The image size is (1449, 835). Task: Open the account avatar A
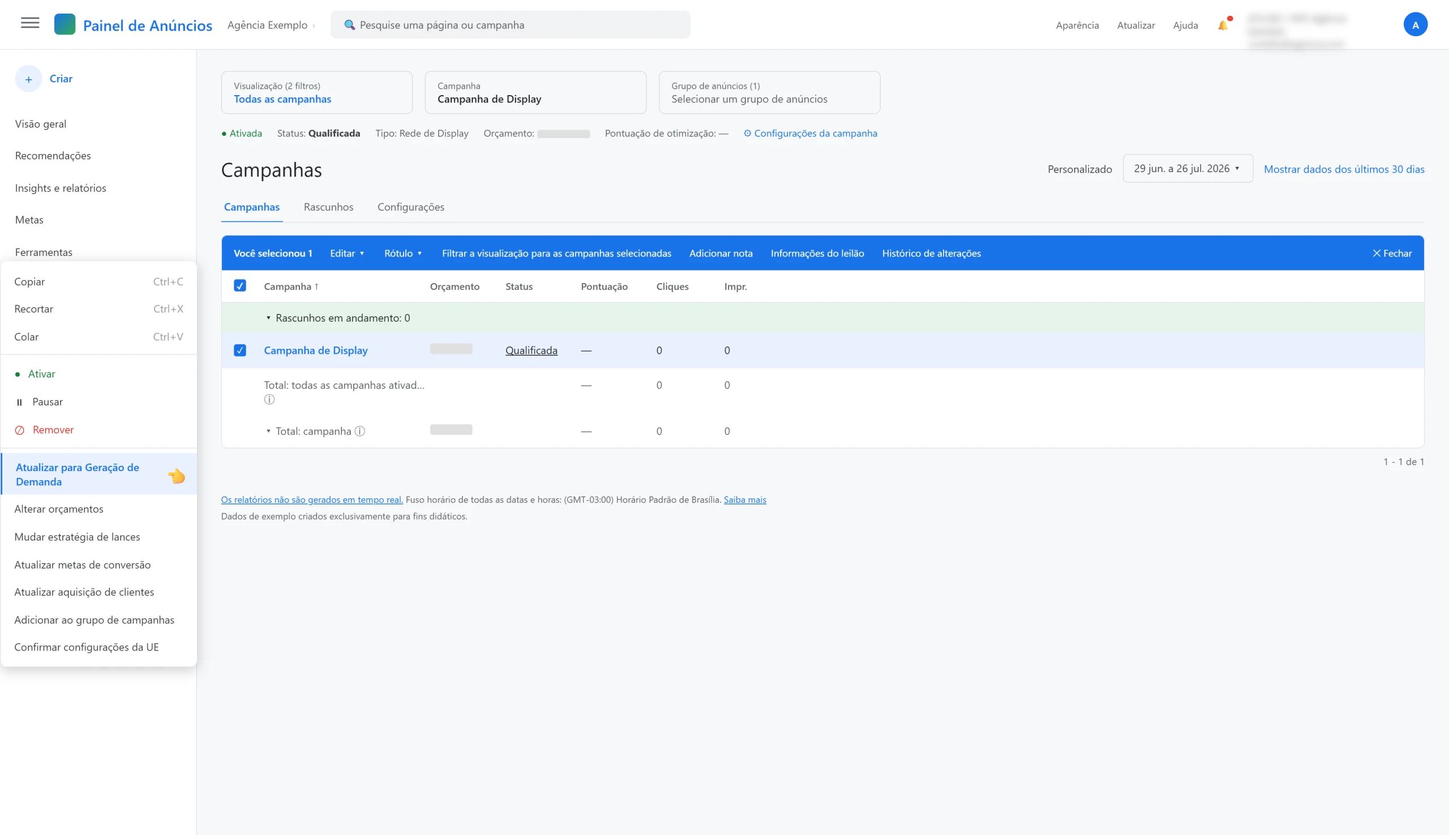pos(1415,25)
